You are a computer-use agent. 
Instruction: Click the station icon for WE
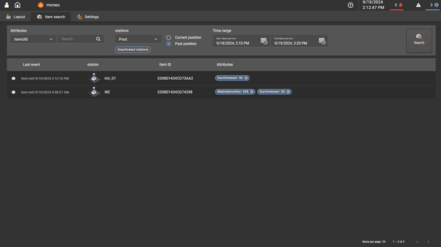pos(94,92)
